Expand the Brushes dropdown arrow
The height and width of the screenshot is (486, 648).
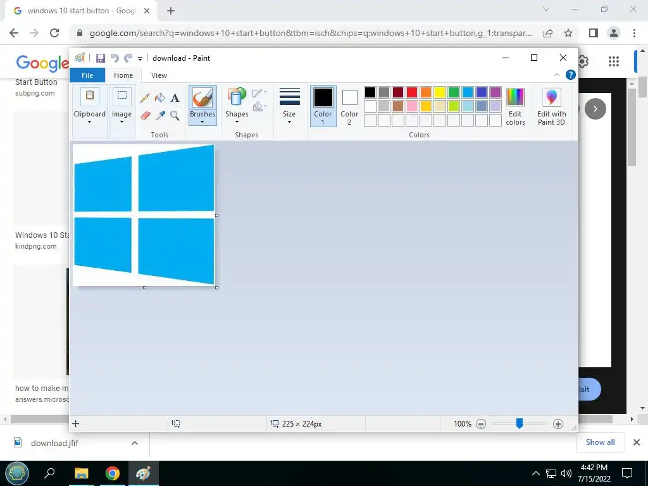coord(202,122)
